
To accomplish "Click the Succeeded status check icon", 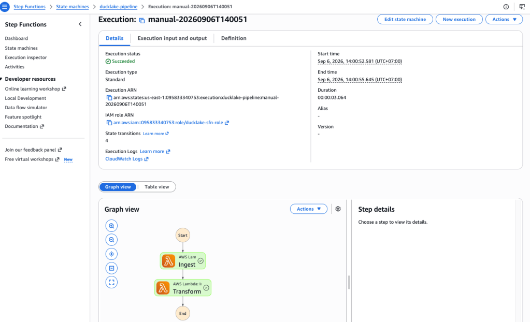I will pos(108,62).
